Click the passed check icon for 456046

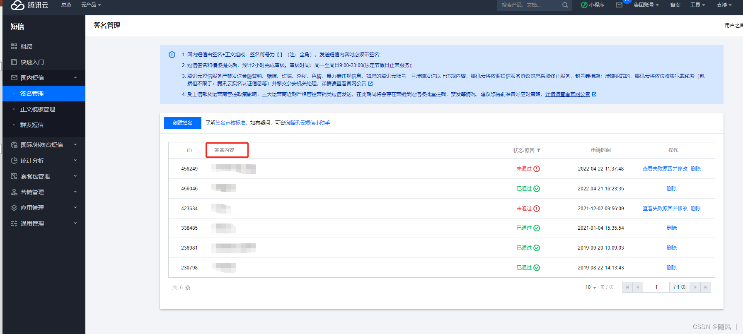coord(537,189)
